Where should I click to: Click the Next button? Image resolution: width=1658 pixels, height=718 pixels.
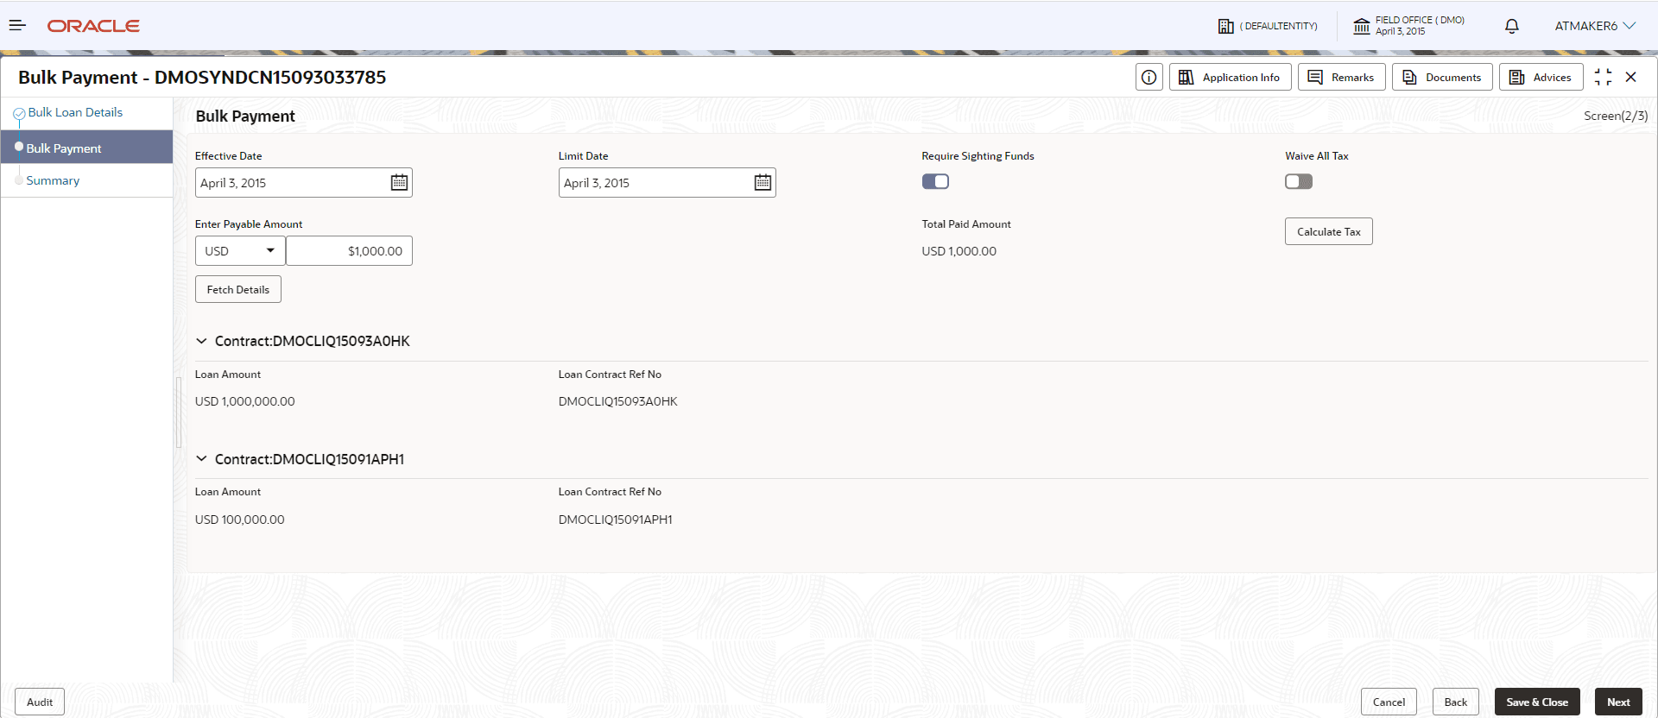point(1618,702)
